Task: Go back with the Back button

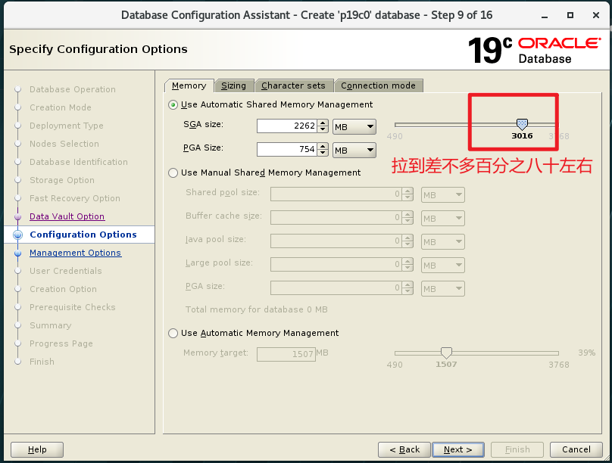Action: coord(404,449)
